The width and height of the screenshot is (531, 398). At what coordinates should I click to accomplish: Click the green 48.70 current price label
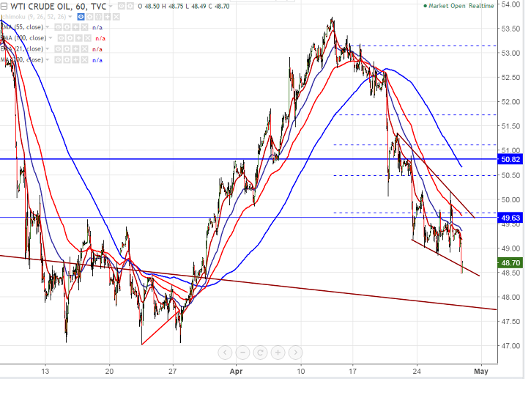[x=510, y=262]
